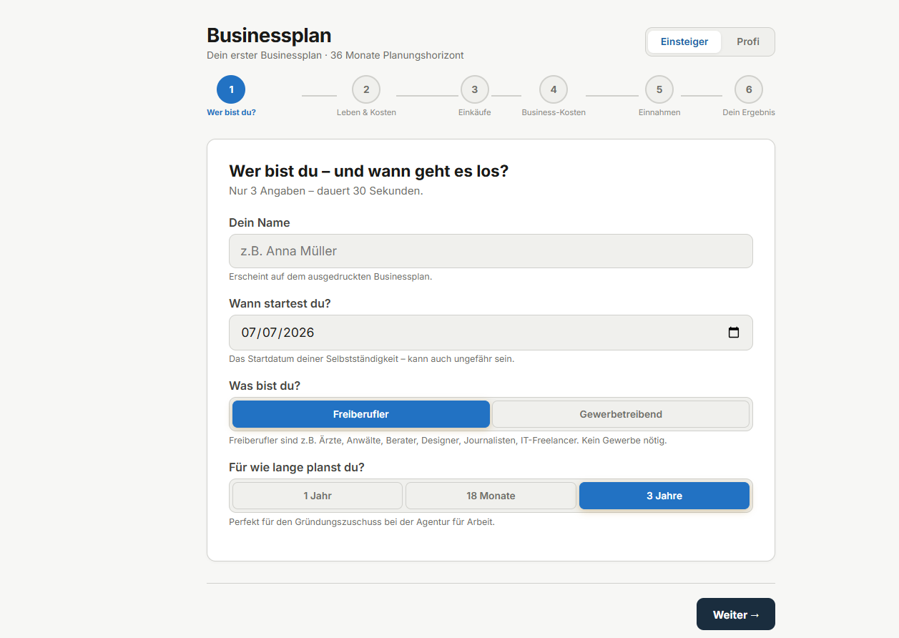This screenshot has height=638, width=899.
Task: Switch to Profi mode
Action: pos(748,41)
